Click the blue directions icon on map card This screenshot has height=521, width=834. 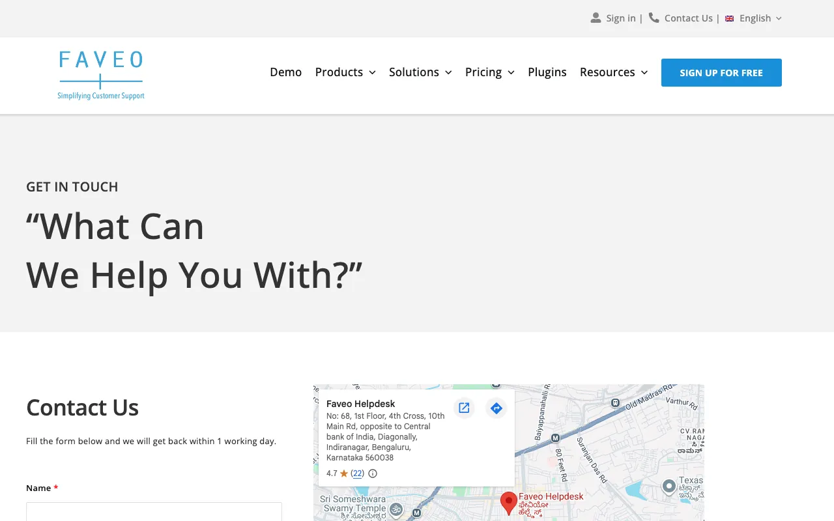pyautogui.click(x=496, y=408)
